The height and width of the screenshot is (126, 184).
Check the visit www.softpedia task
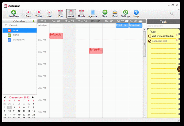150,36
